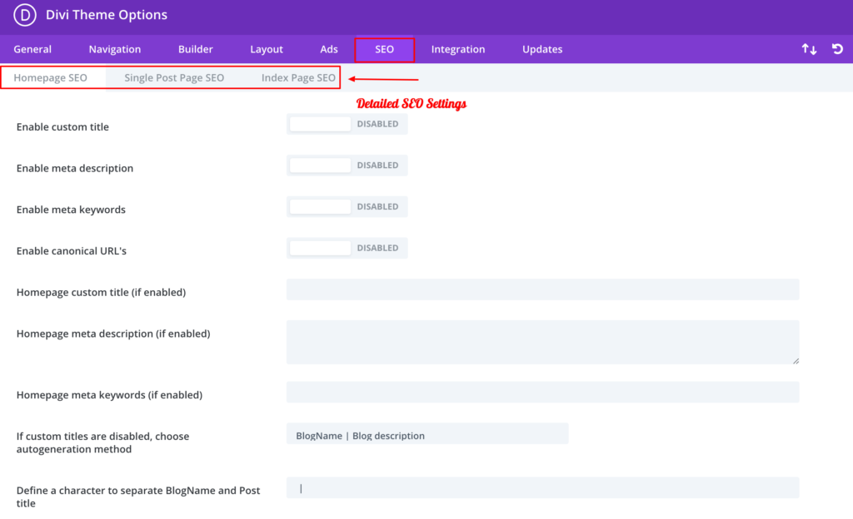
Task: Open the General tab
Action: (32, 49)
